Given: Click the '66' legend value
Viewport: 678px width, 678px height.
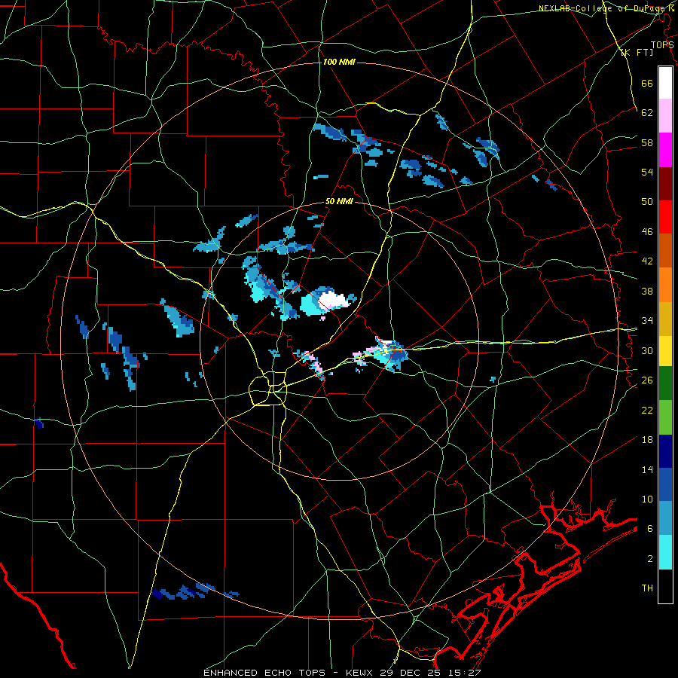Looking at the screenshot, I should click(647, 83).
